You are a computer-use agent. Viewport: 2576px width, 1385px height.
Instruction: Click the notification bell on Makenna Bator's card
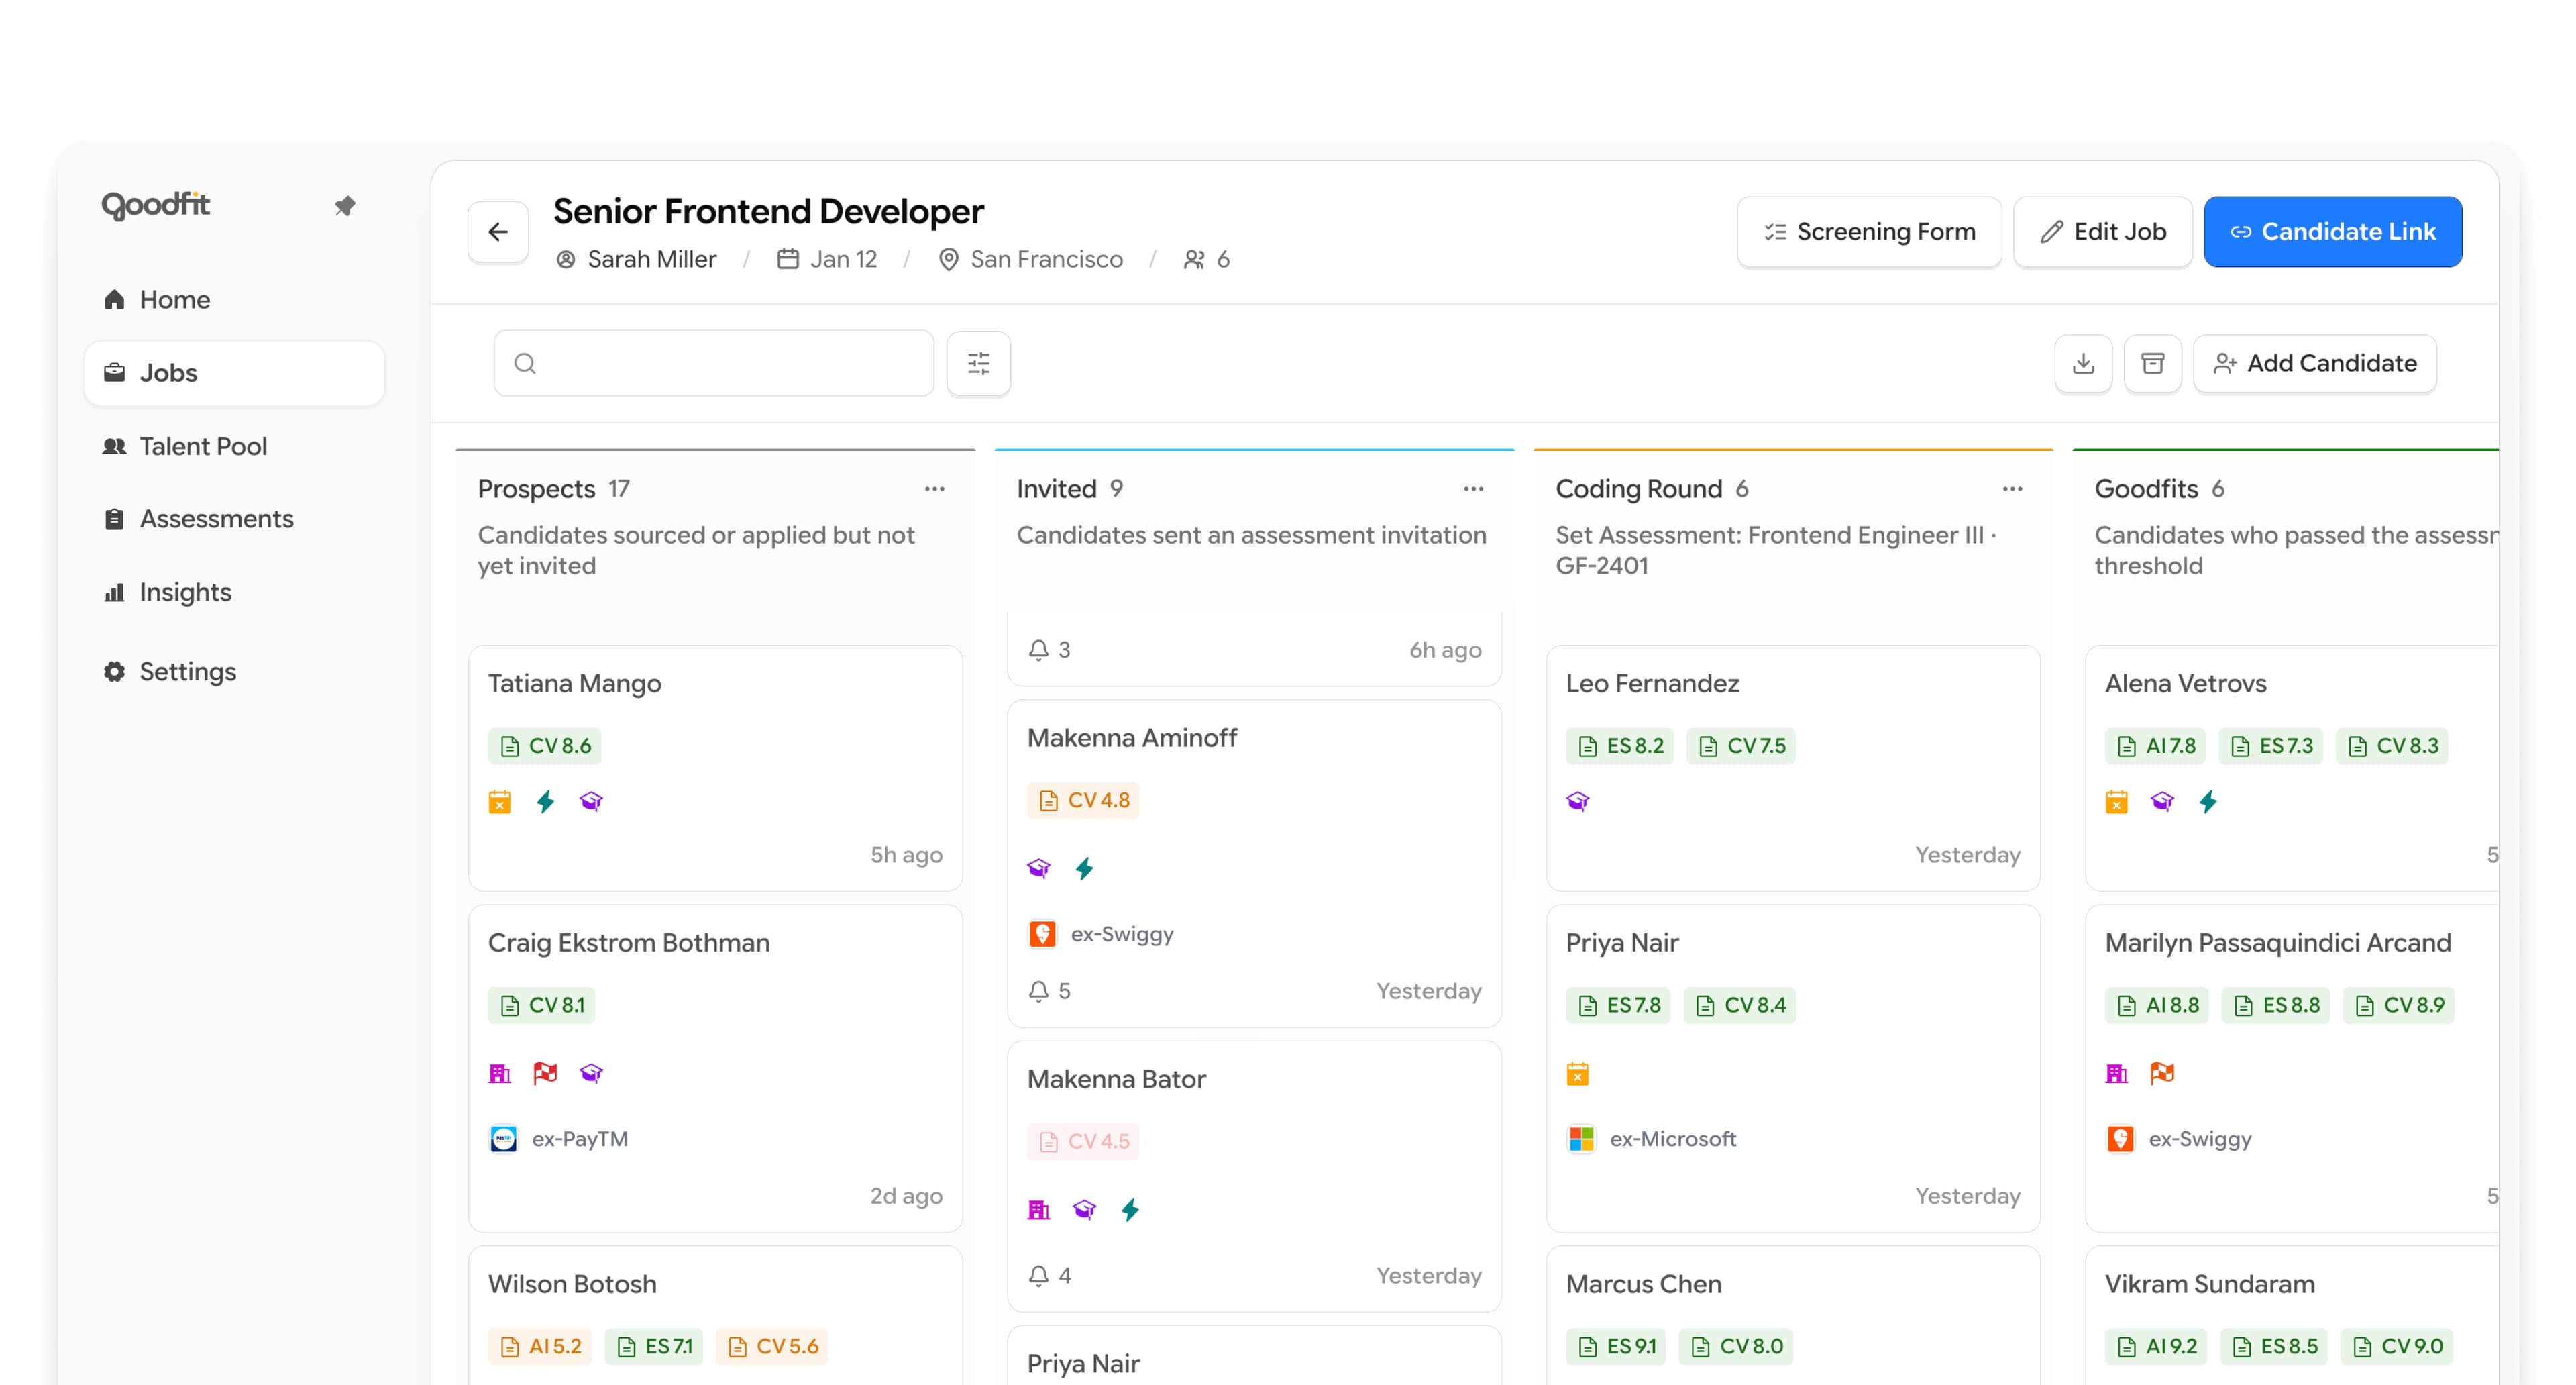coord(1038,1275)
